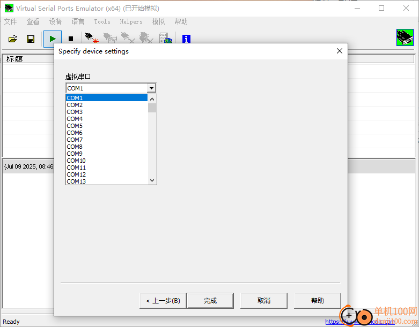This screenshot has width=419, height=327.
Task: Save configuration with floppy disk icon
Action: pos(31,39)
